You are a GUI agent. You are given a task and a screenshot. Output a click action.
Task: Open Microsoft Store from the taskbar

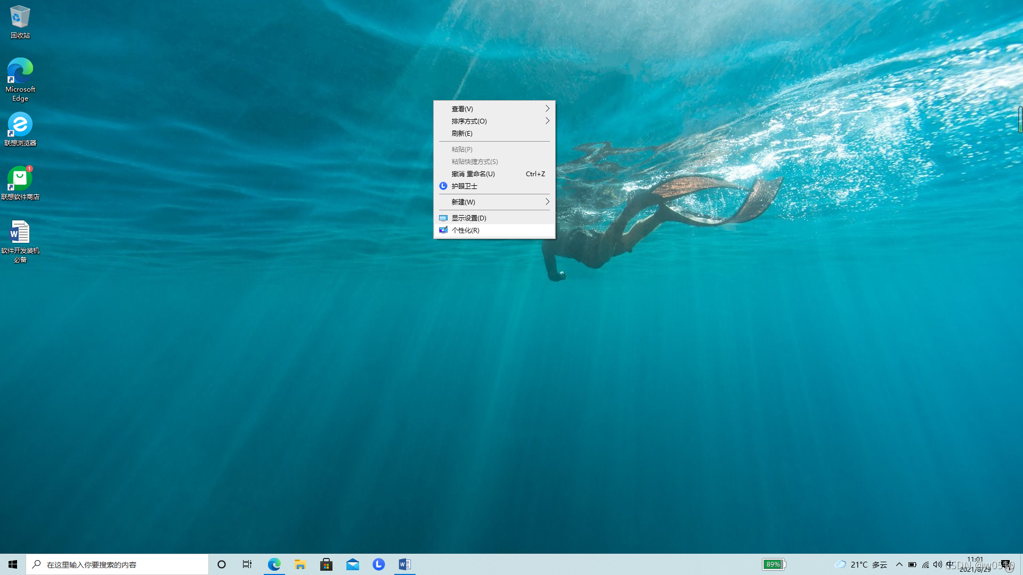(x=326, y=564)
